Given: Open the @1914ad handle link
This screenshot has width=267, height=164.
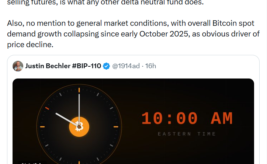Looking at the screenshot, I should [x=126, y=66].
